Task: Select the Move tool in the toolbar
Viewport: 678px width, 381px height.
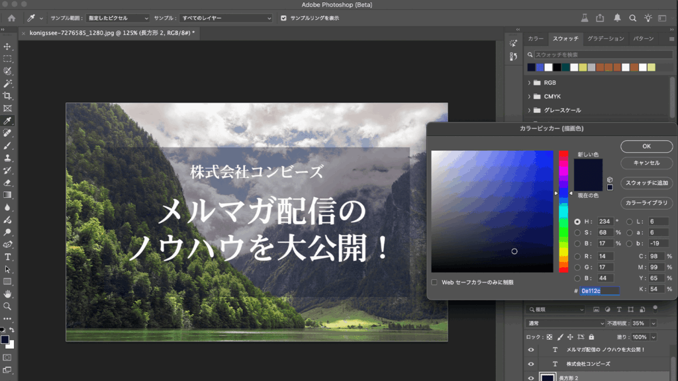Action: tap(7, 47)
